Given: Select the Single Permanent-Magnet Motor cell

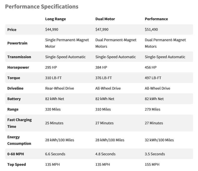Looking at the screenshot, I should click(x=67, y=43).
